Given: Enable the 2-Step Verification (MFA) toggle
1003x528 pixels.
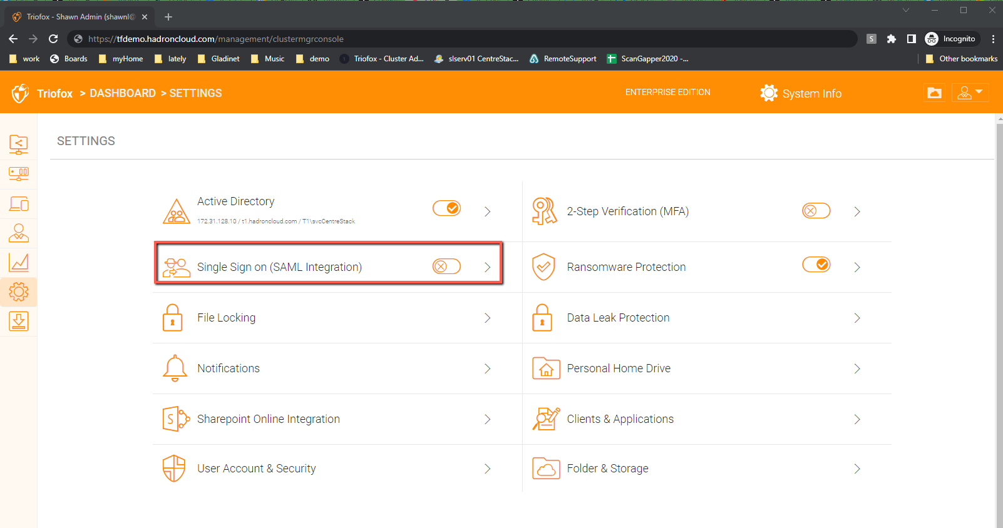Looking at the screenshot, I should [x=816, y=211].
